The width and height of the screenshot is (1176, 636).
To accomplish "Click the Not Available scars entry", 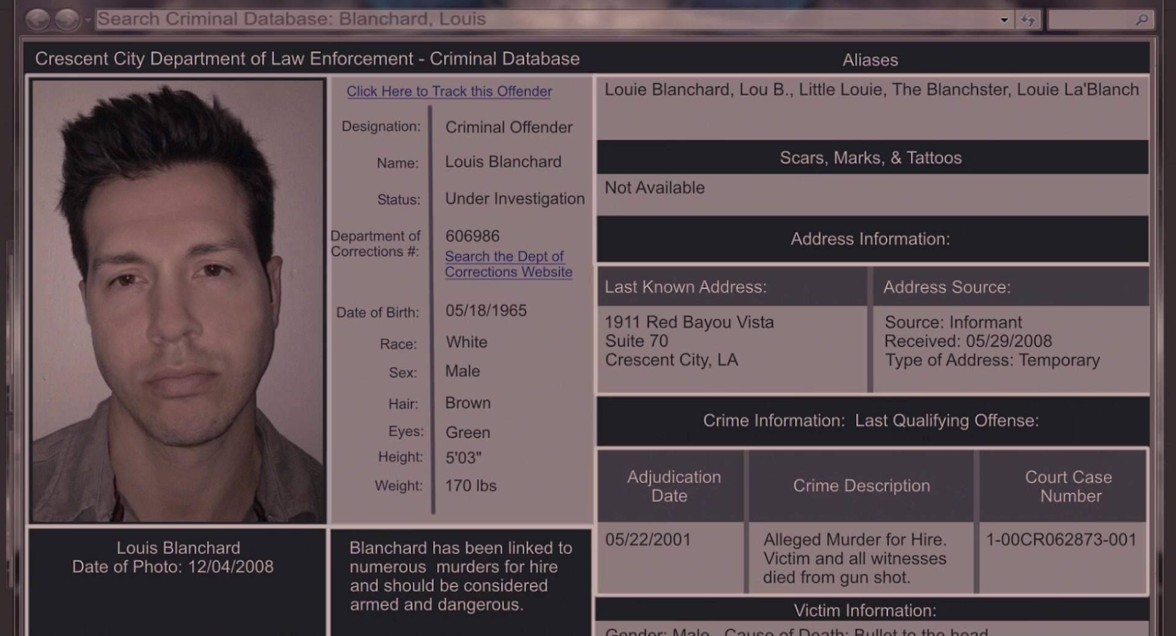I will pyautogui.click(x=654, y=187).
